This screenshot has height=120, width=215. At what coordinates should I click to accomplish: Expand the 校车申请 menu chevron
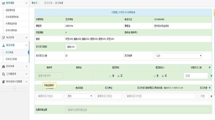point(26,66)
